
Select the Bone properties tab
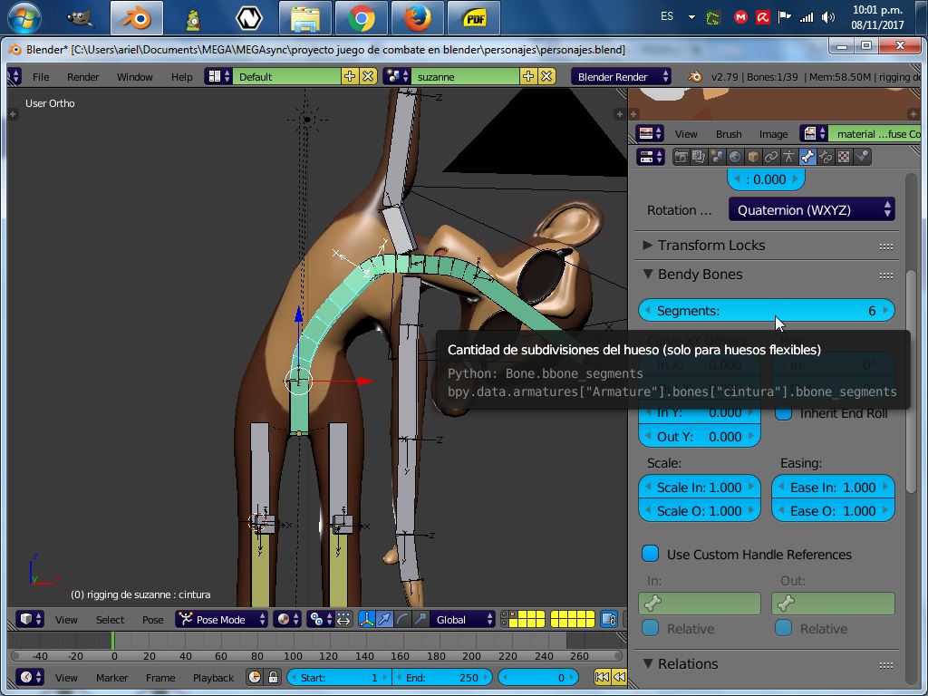coord(807,157)
